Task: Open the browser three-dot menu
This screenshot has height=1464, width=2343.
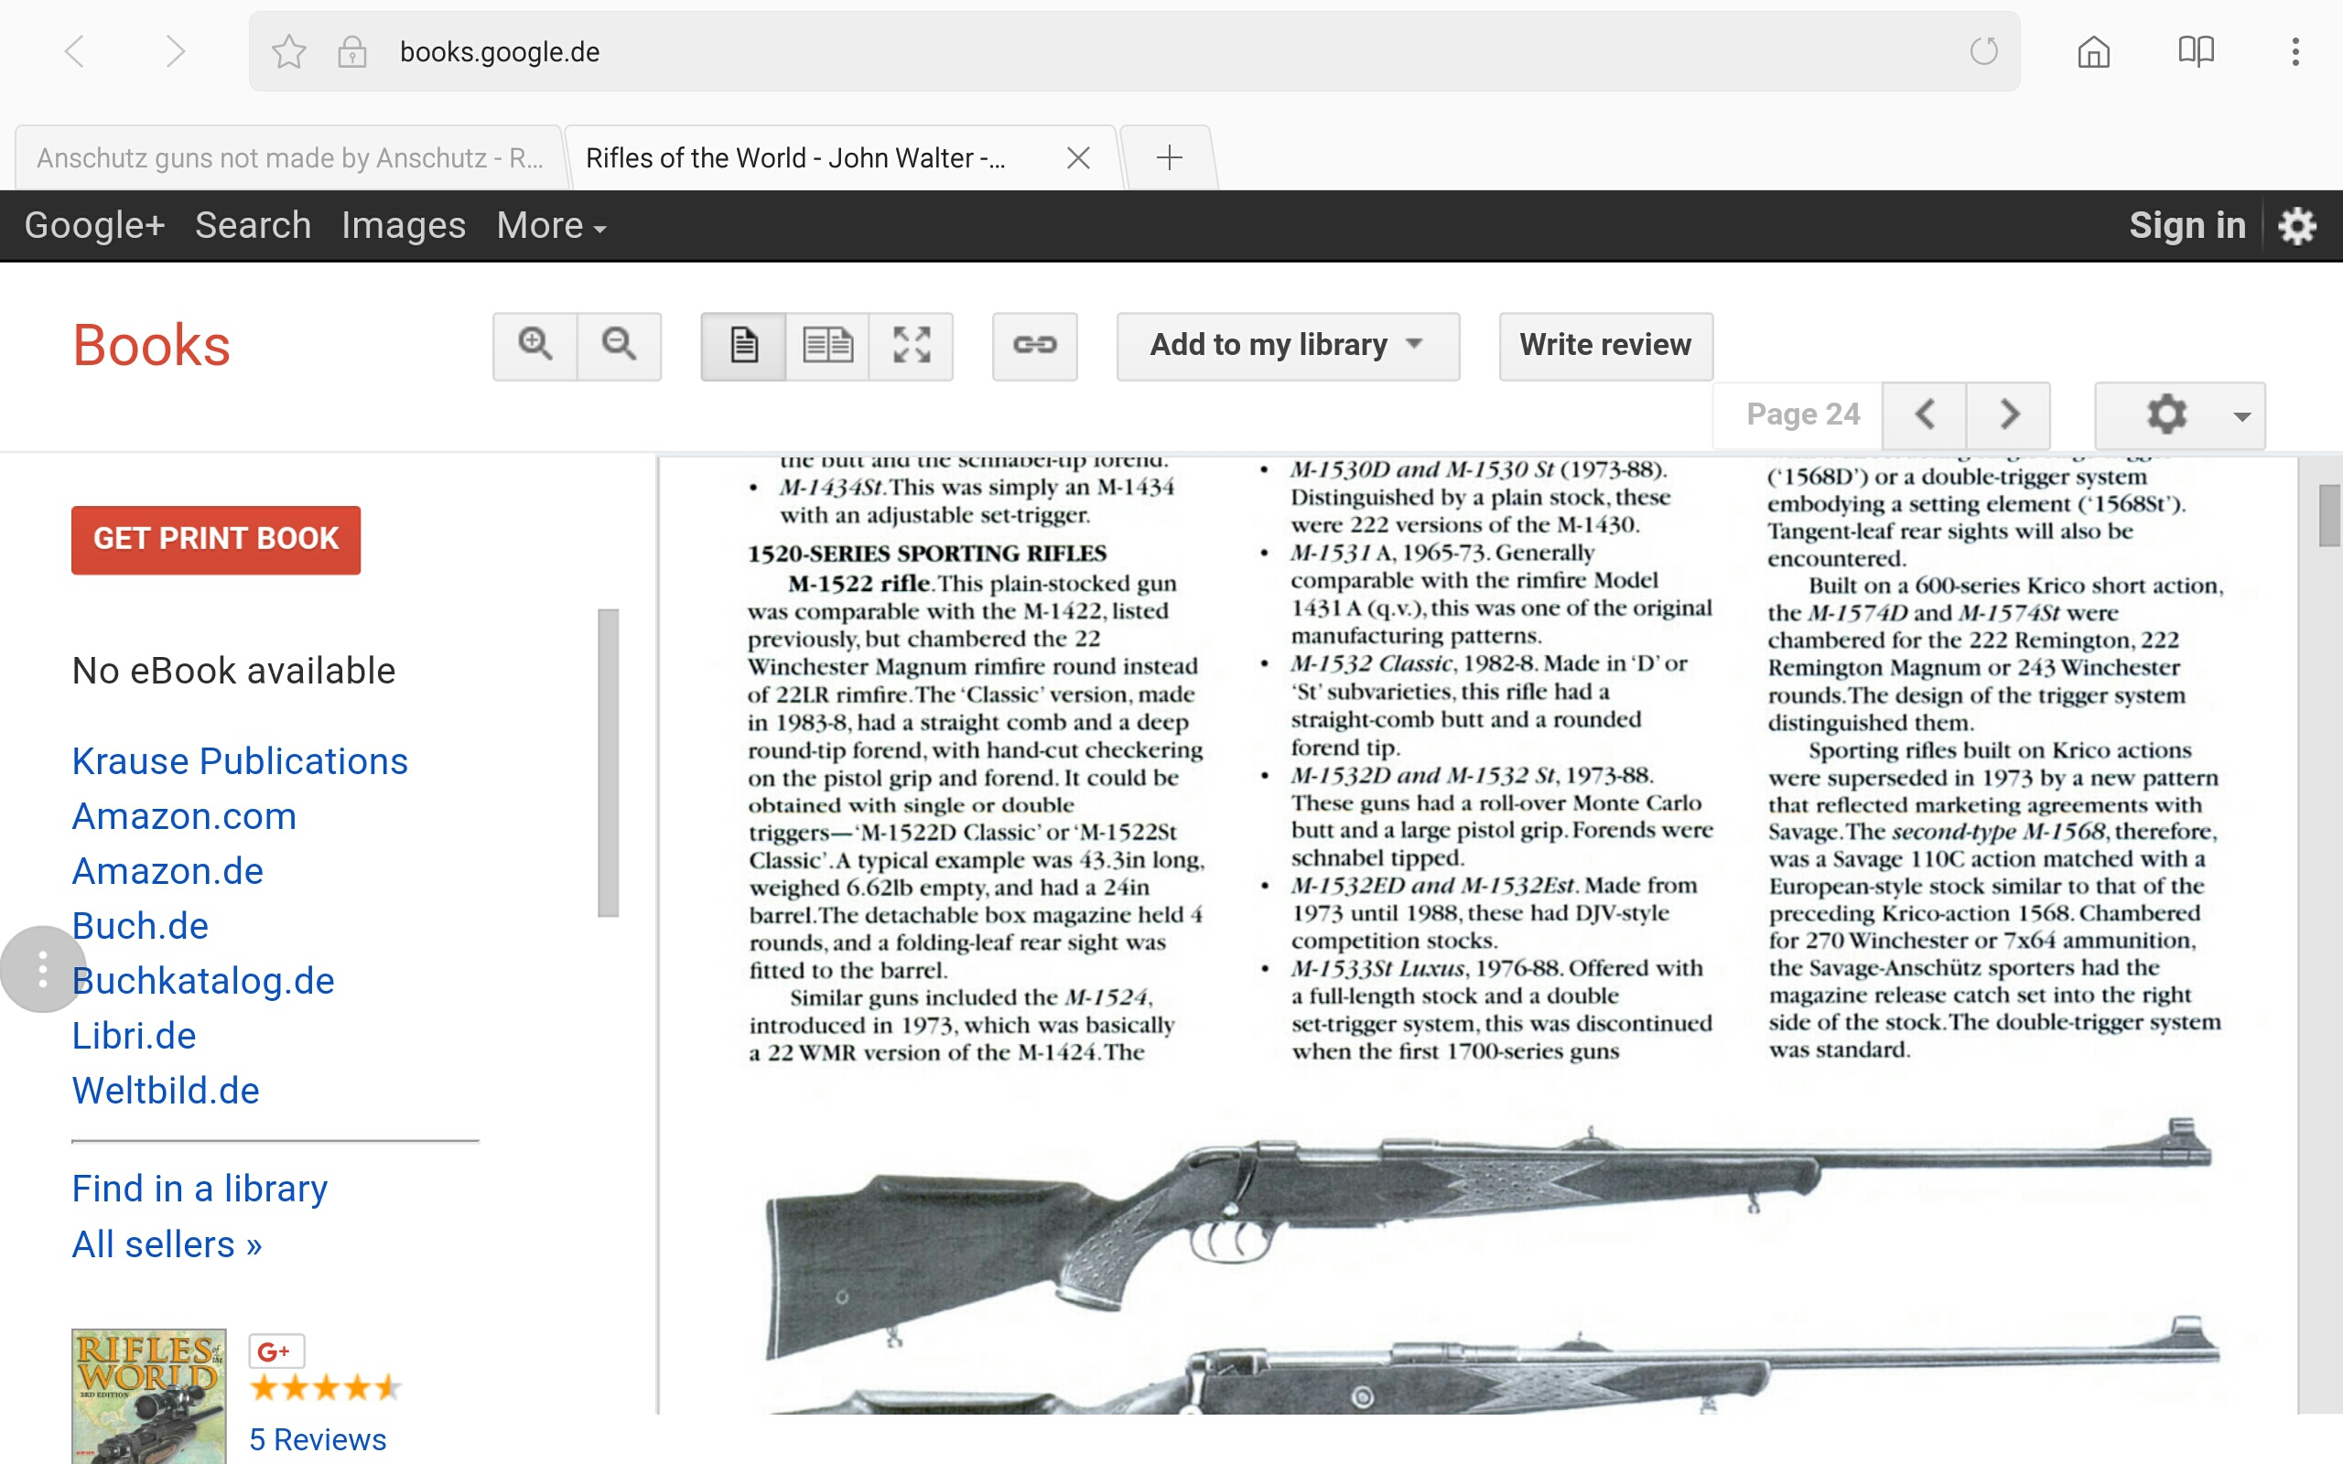Action: [x=2294, y=51]
